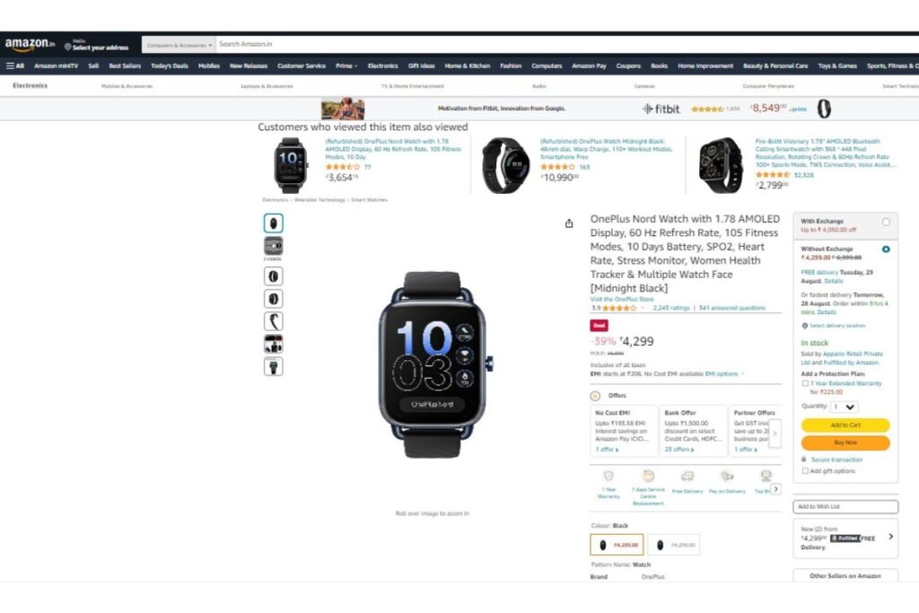Click the select your address location pin
919x613 pixels.
68,47
